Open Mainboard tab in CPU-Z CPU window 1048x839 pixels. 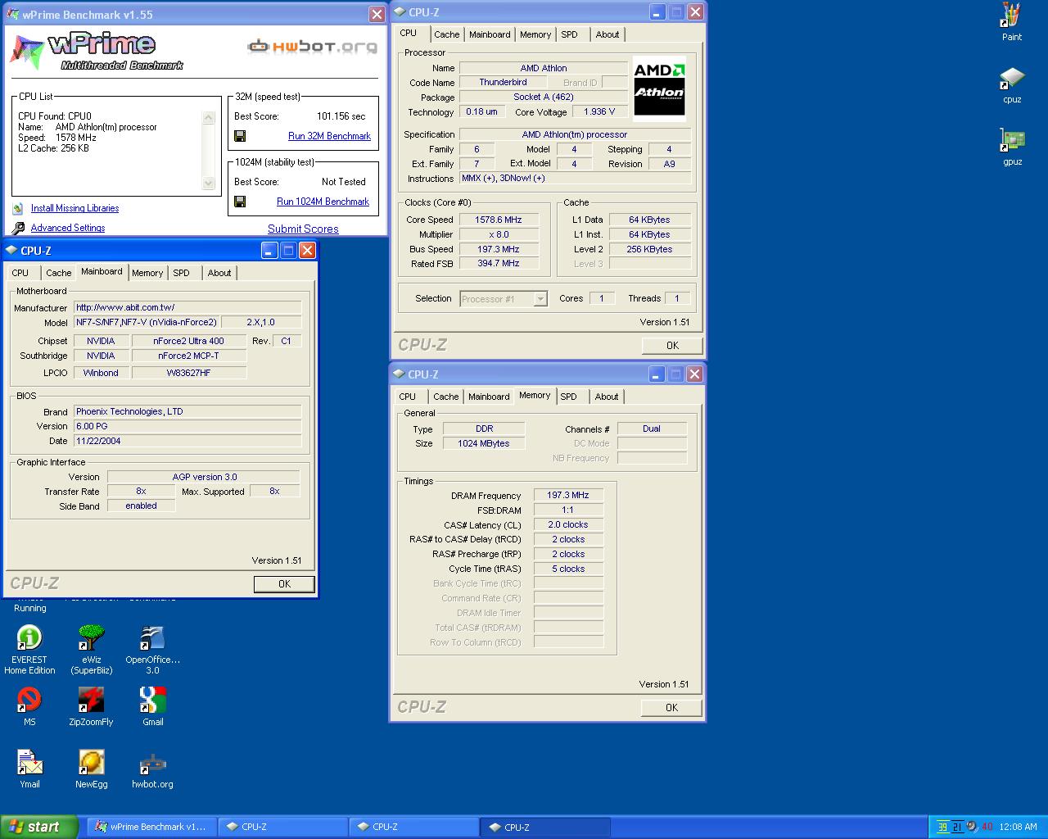click(490, 34)
